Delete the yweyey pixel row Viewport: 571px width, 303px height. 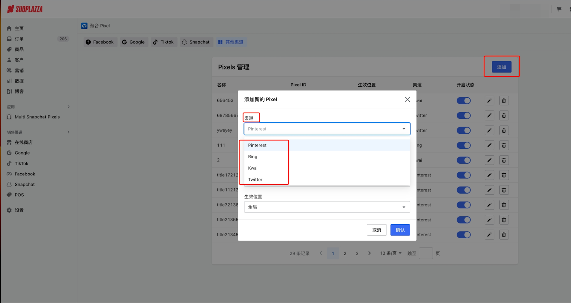click(x=504, y=130)
